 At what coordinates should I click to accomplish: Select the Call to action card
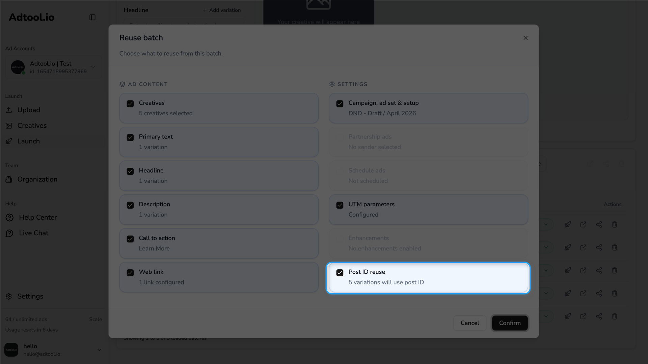tap(219, 243)
